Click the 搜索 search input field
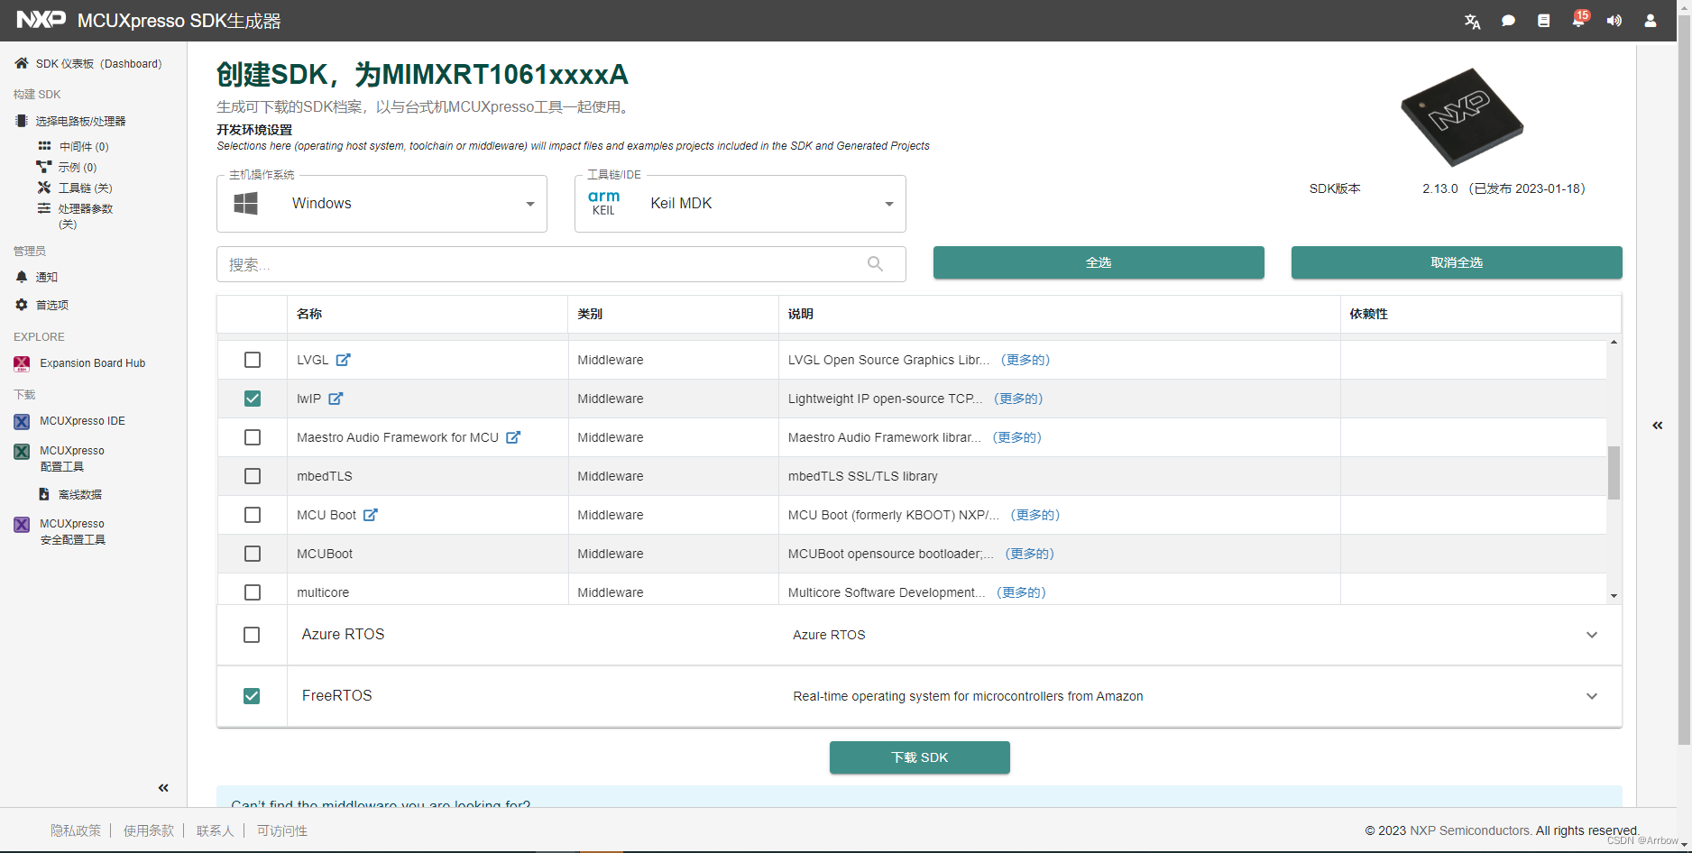 (x=561, y=264)
